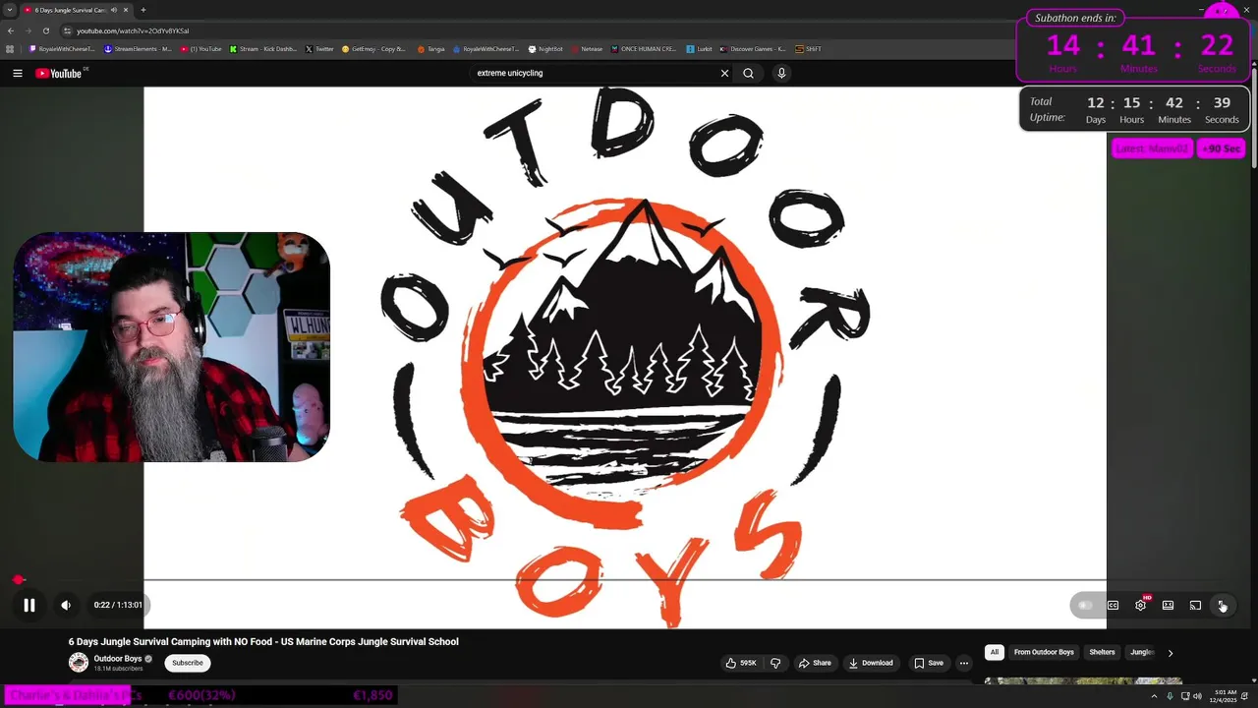Viewport: 1258px width, 708px height.
Task: Submit search with the magnifier icon
Action: (x=748, y=73)
